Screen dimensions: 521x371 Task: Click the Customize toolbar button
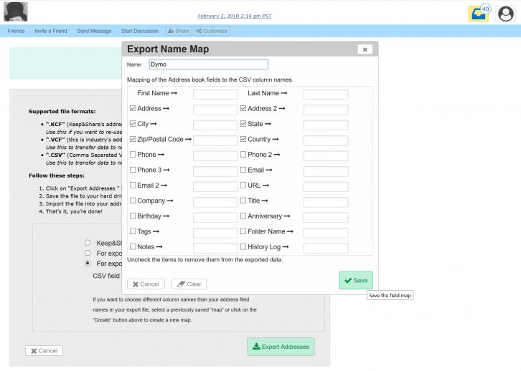(x=212, y=31)
